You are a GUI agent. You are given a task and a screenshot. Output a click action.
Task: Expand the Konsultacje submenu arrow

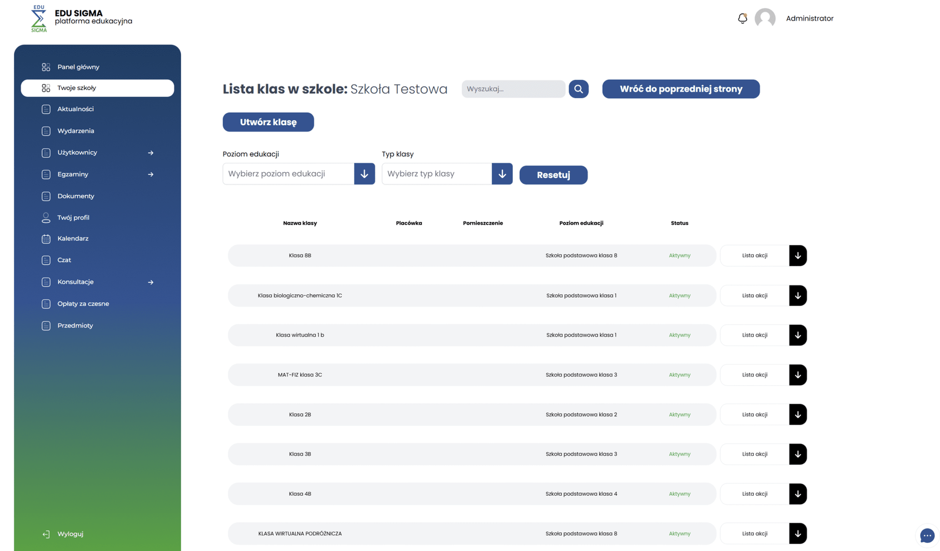[150, 282]
